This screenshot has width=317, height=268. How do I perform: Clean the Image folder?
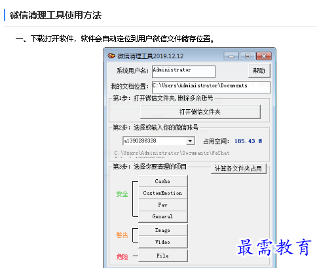pyautogui.click(x=163, y=230)
